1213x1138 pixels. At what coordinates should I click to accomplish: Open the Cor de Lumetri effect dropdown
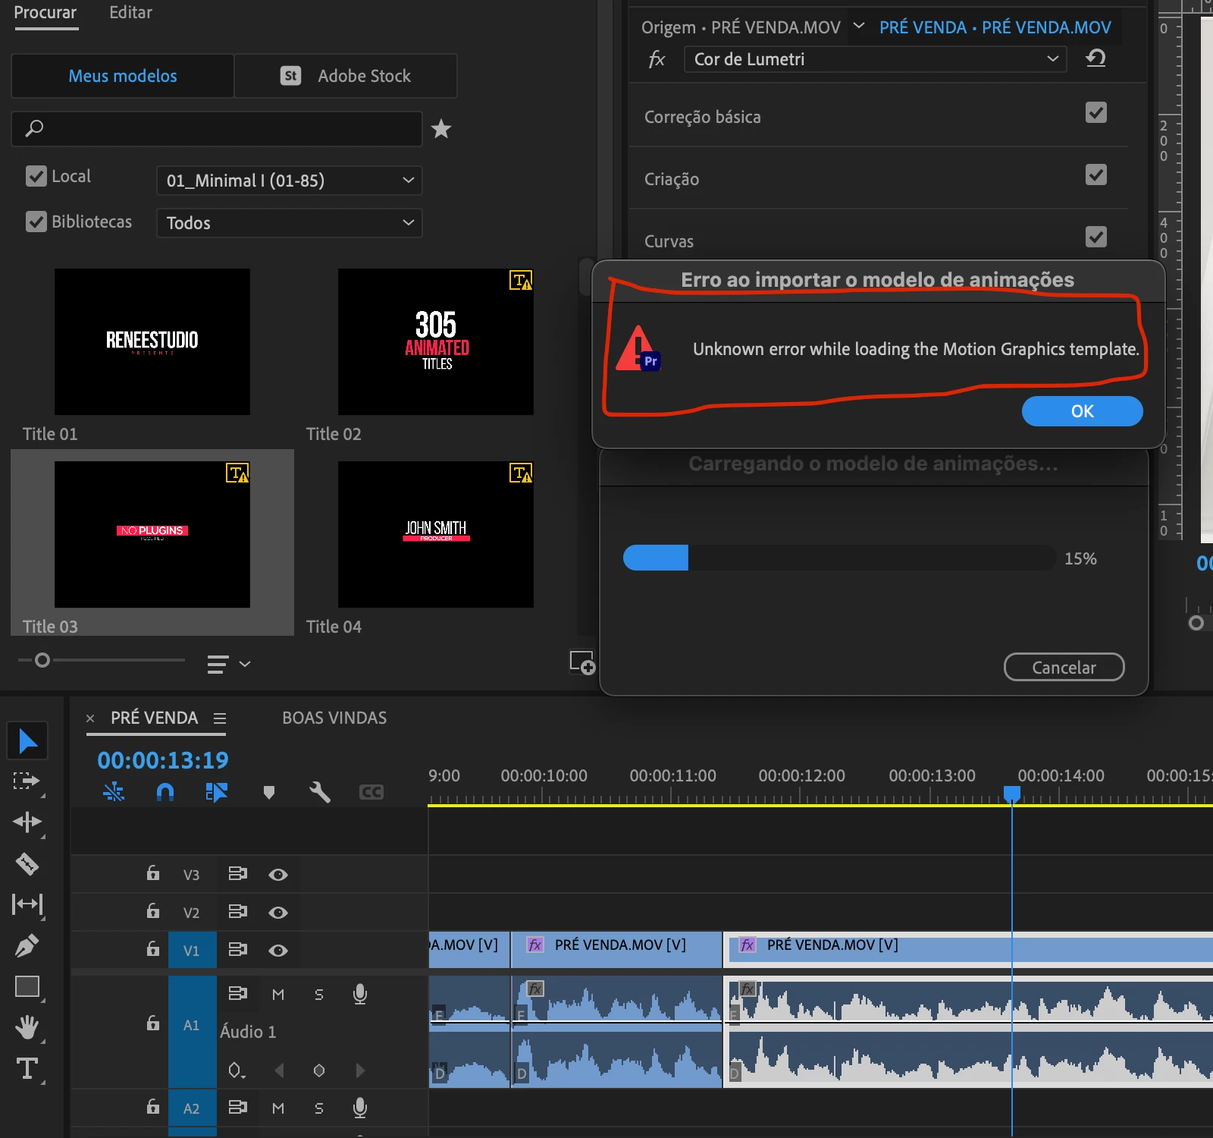[875, 59]
